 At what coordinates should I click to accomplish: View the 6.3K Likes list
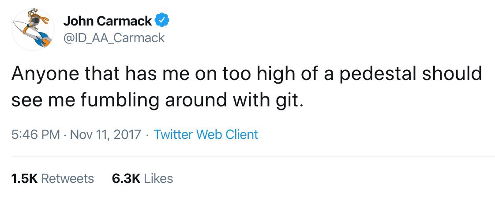click(x=142, y=178)
